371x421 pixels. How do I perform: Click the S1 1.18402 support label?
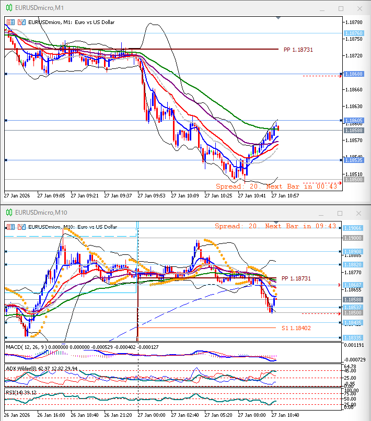tap(296, 328)
